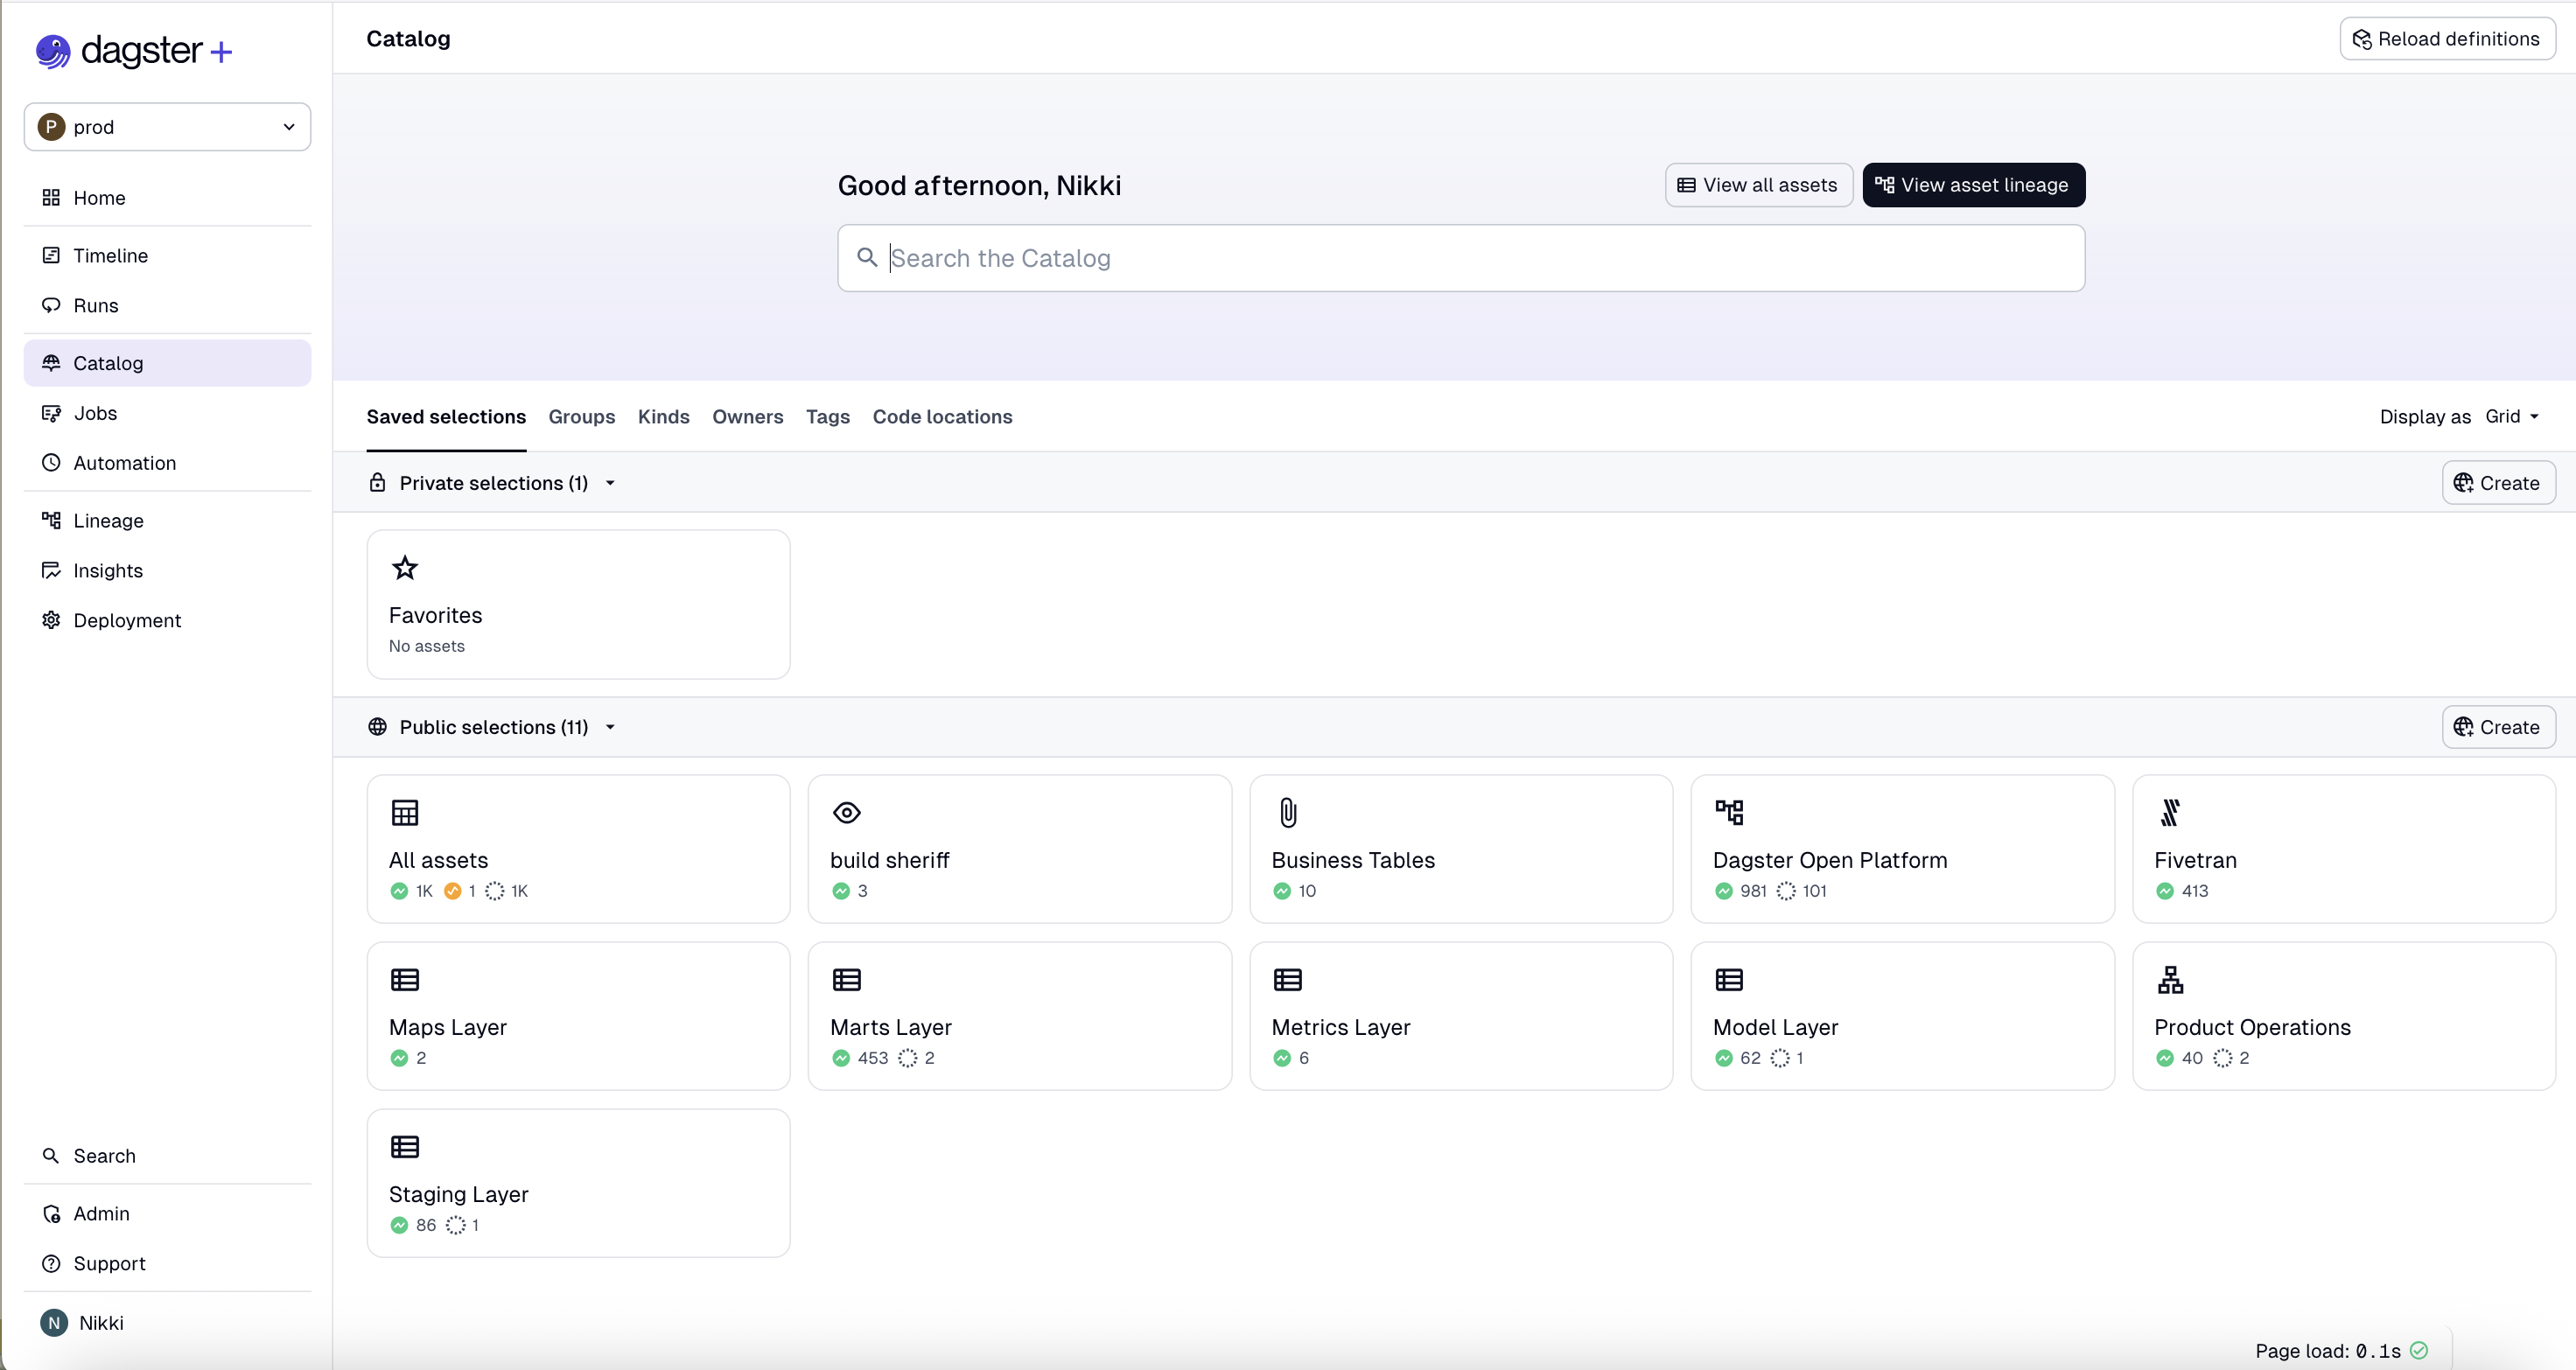Open the Automation section

pyautogui.click(x=125, y=462)
